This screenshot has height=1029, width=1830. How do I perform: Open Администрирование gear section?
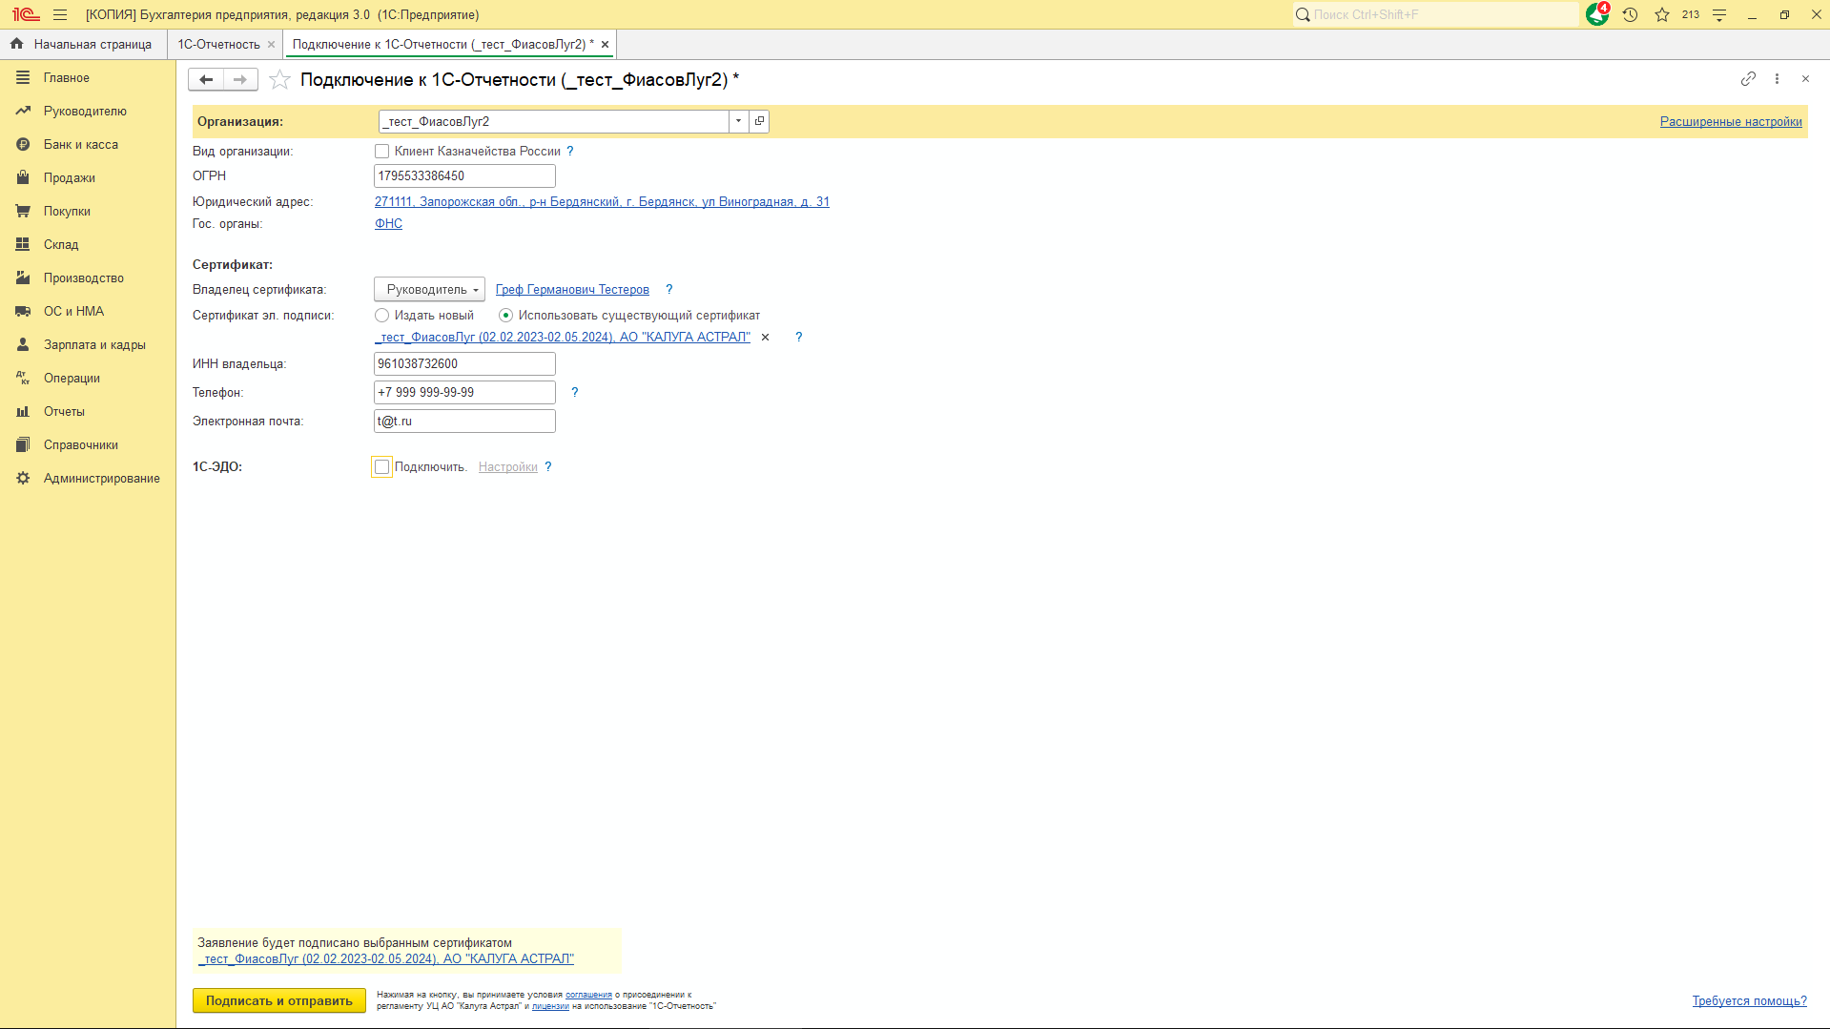pos(89,478)
